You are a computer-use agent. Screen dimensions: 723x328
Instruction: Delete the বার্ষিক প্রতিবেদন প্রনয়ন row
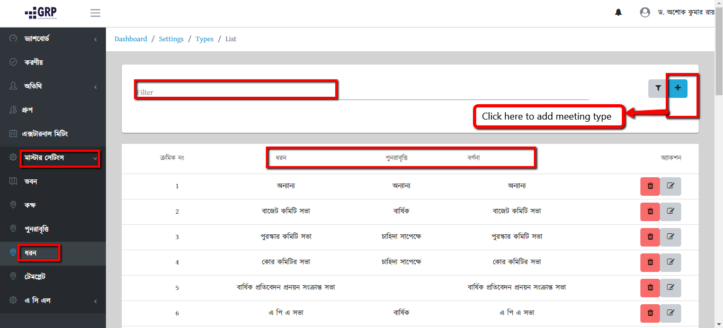650,288
